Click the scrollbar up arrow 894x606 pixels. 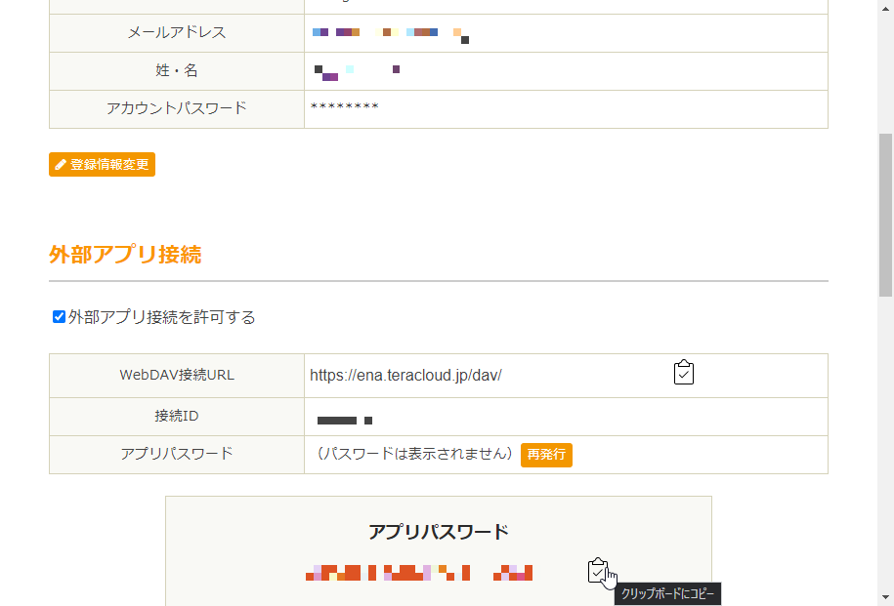pyautogui.click(x=885, y=7)
